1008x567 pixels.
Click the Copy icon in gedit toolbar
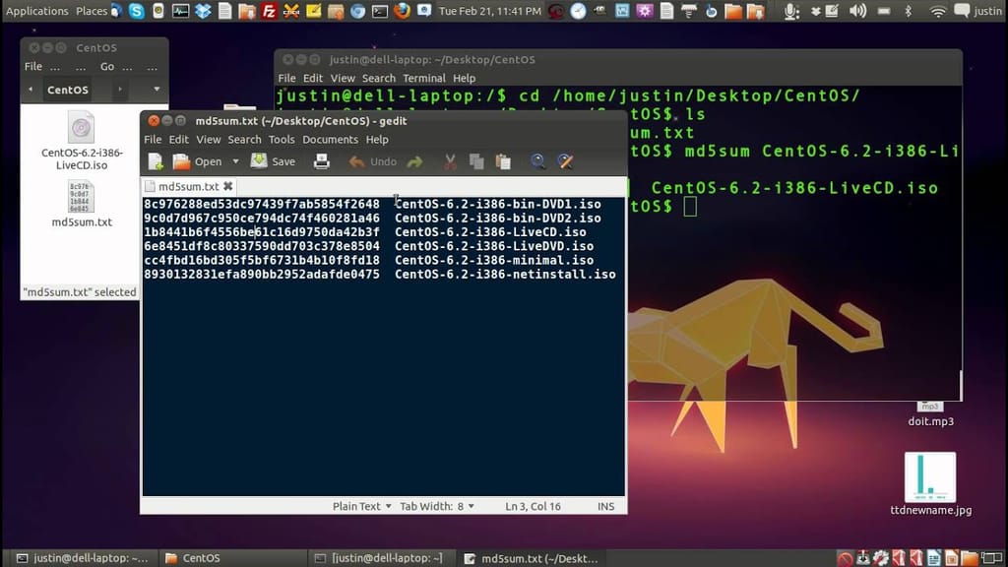(476, 161)
